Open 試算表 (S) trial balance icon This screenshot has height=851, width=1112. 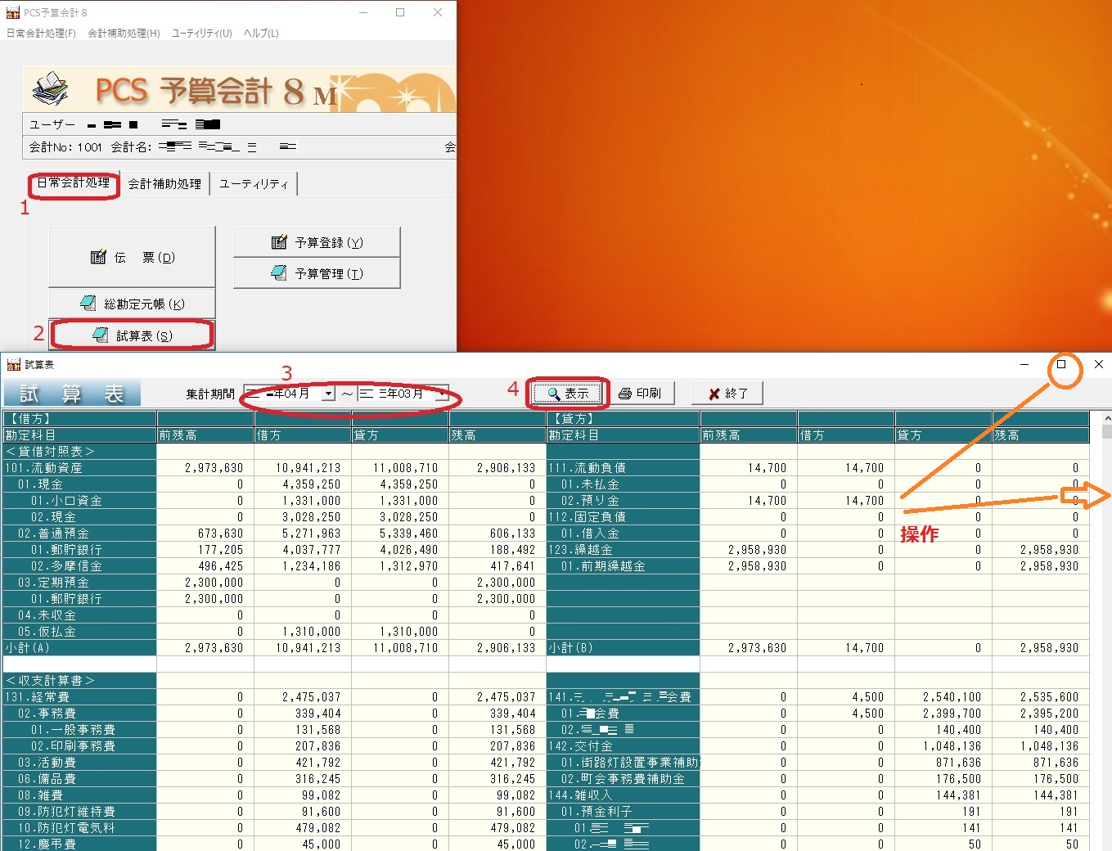[101, 335]
